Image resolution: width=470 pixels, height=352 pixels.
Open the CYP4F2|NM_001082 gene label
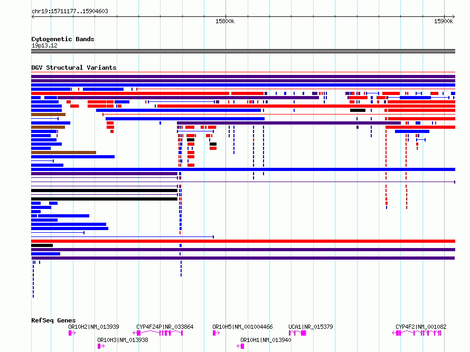(421, 327)
